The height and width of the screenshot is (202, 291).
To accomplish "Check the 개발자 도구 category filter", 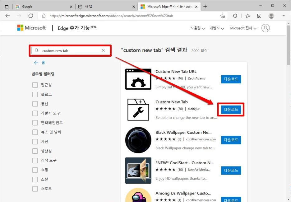I will click(35, 113).
